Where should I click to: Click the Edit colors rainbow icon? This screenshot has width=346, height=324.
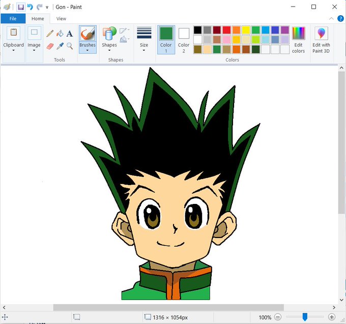(298, 33)
